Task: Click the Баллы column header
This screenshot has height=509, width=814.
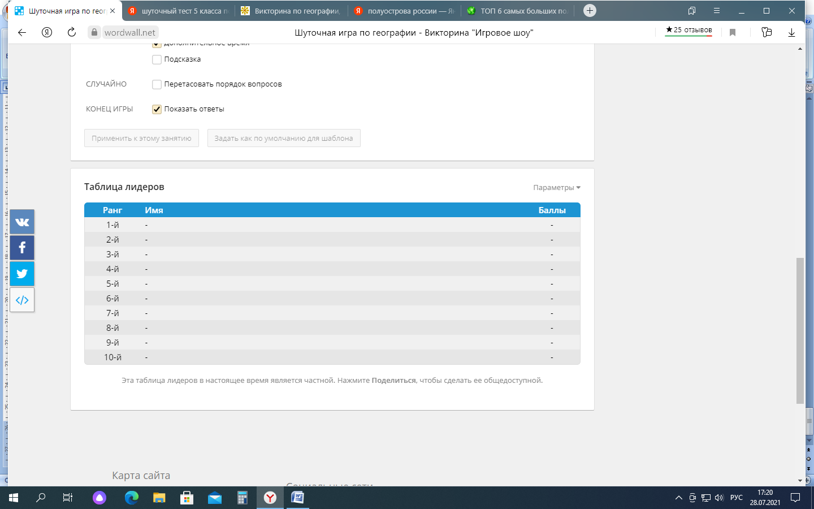Action: 552,210
